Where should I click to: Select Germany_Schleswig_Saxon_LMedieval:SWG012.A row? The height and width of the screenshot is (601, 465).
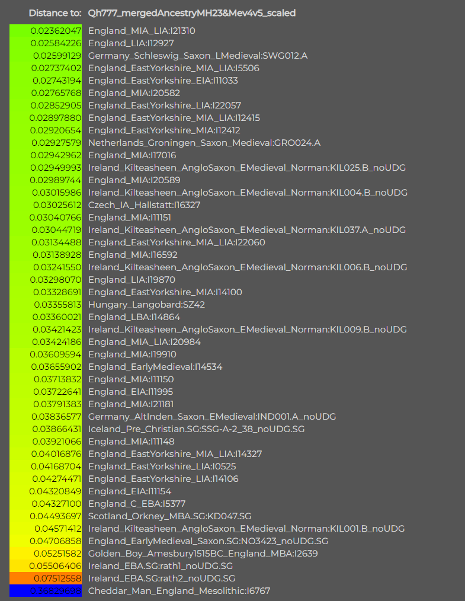pyautogui.click(x=198, y=56)
